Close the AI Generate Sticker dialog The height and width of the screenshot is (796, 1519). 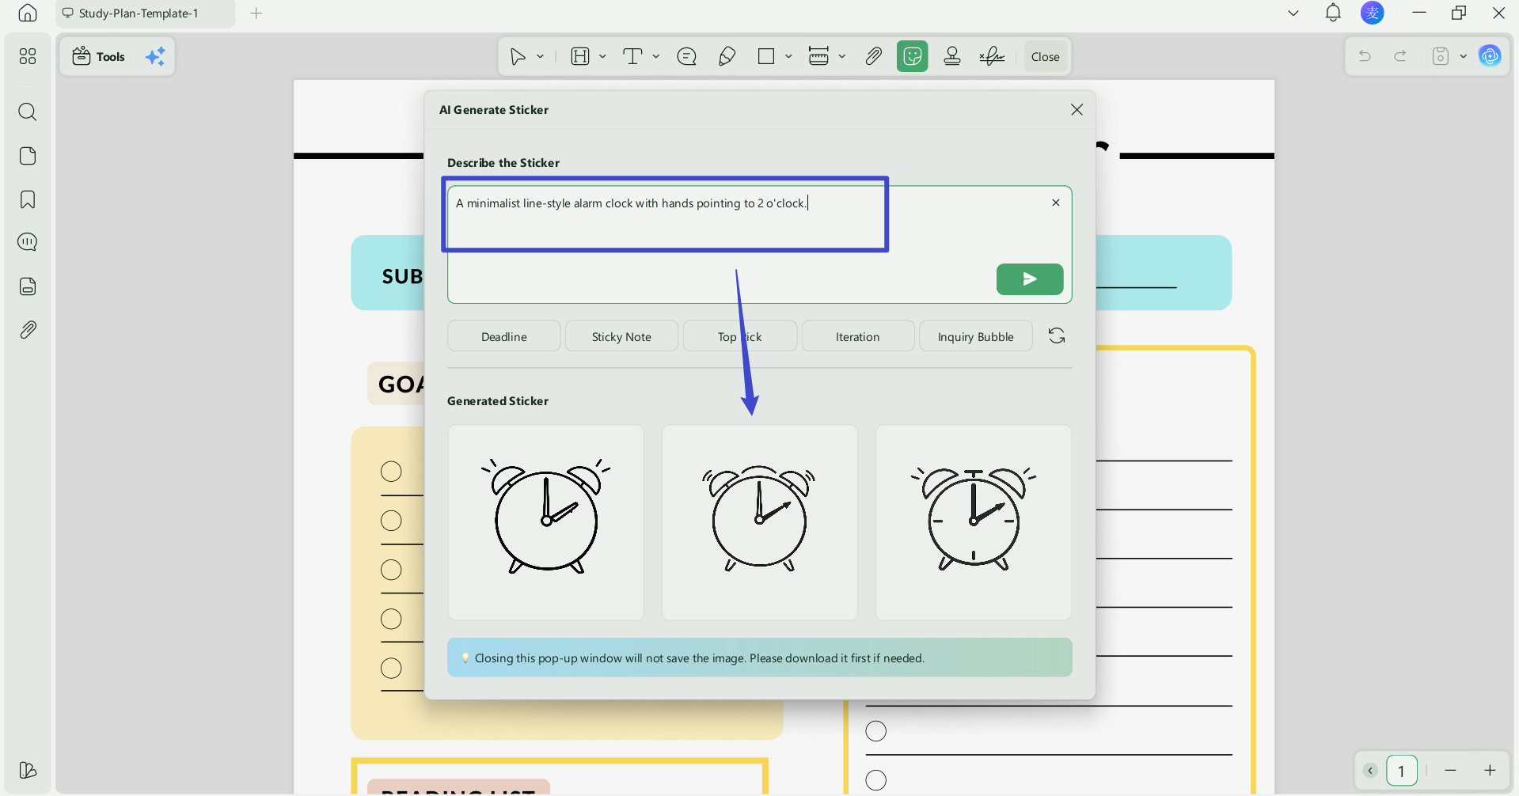[1077, 109]
